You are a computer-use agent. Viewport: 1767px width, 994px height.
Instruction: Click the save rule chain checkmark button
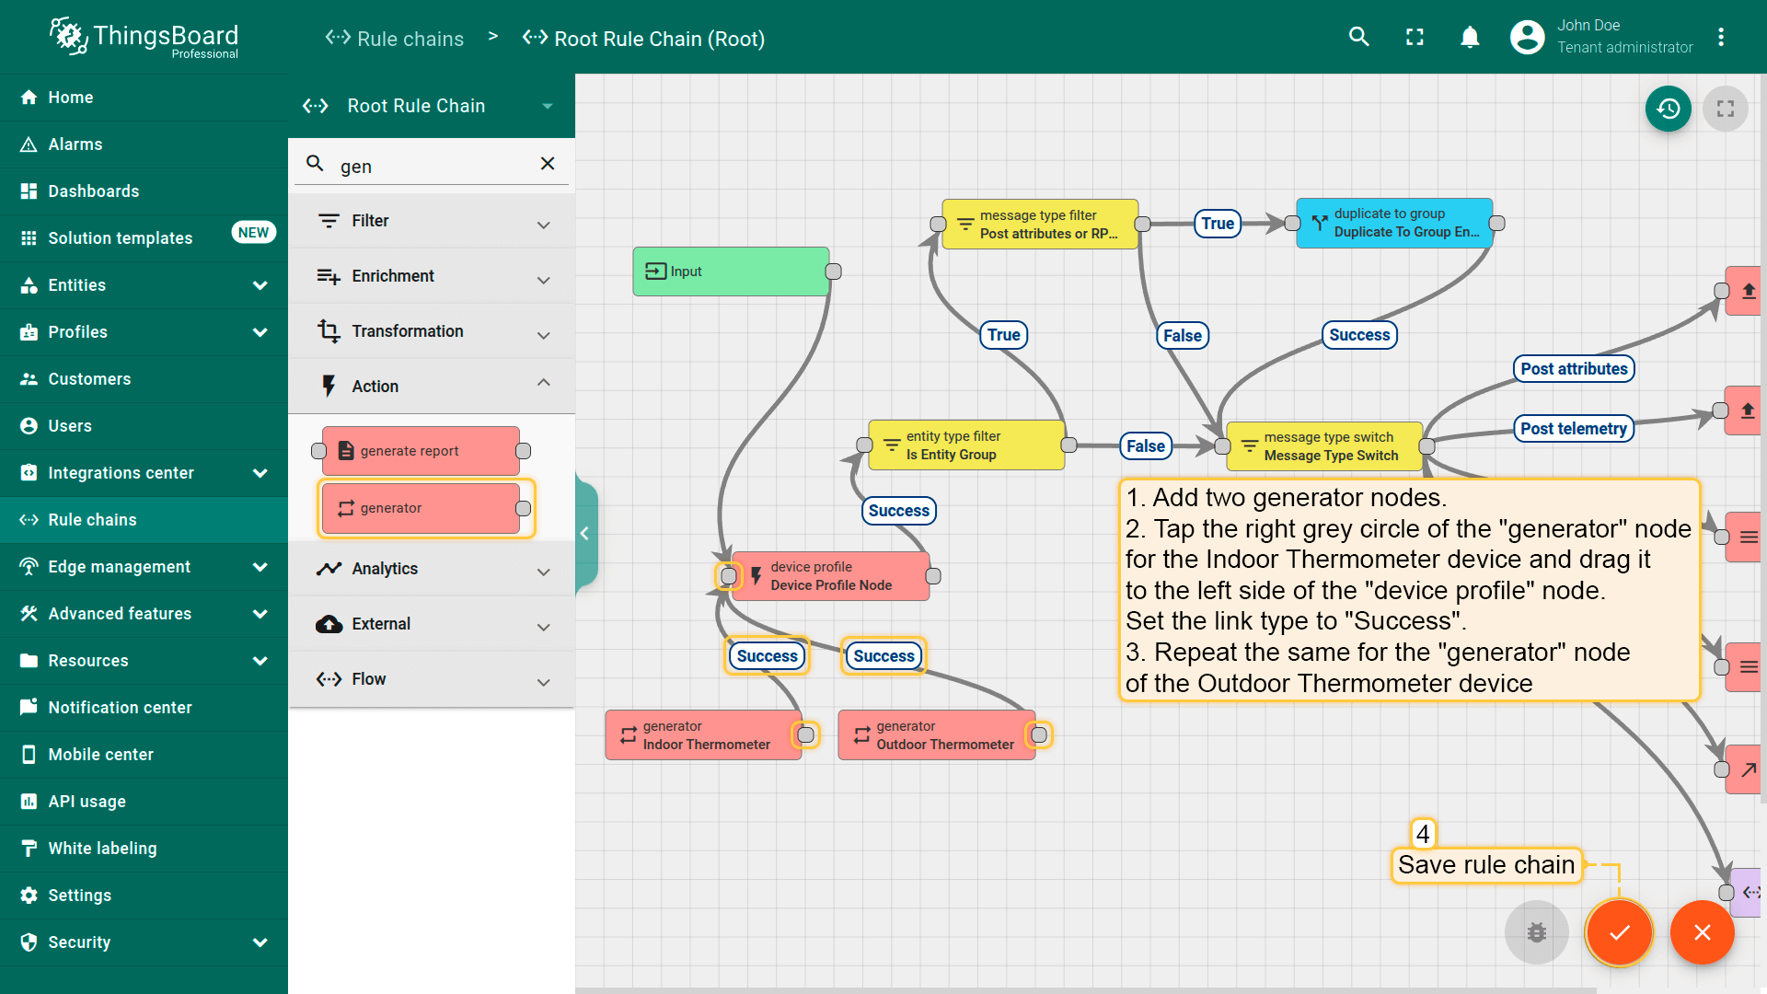coord(1619,932)
